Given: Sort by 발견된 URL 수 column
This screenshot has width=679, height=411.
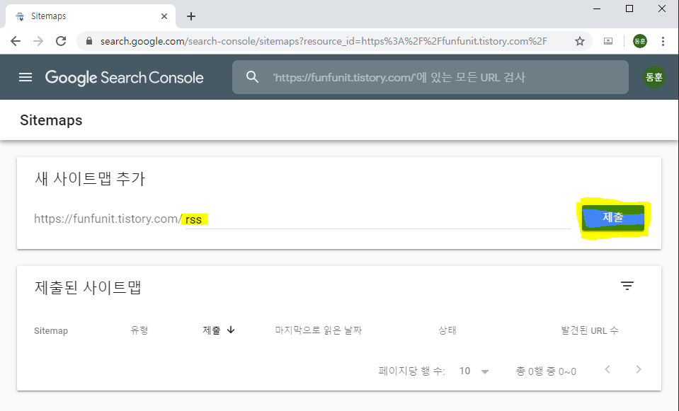Looking at the screenshot, I should point(589,330).
